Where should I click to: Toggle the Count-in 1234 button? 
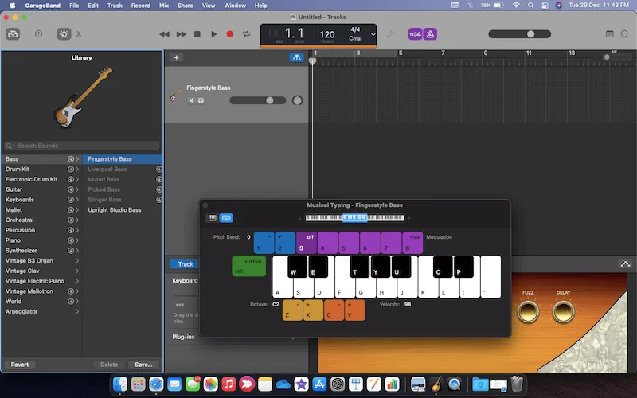pos(415,34)
